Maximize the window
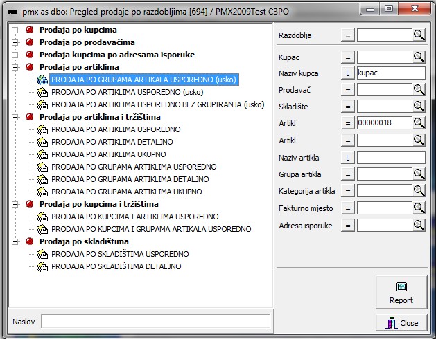Viewport: 436px width, 339px height. (389, 8)
